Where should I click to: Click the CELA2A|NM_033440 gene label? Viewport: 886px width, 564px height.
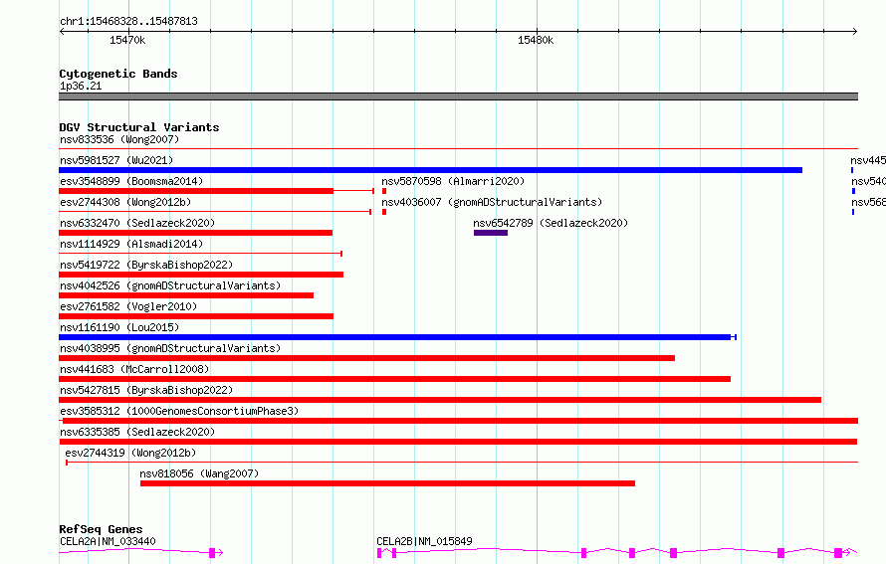[108, 541]
